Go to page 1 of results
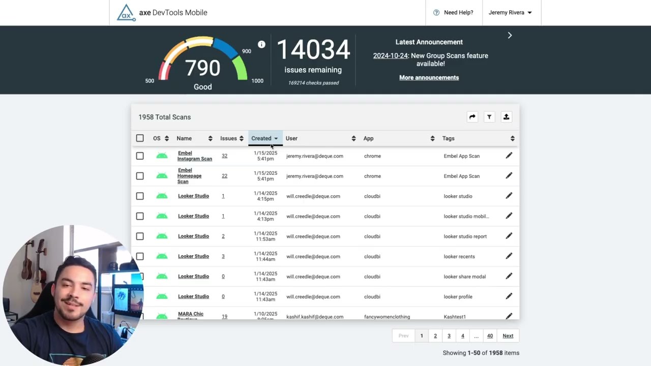Screen dimensions: 651x366 pos(422,335)
